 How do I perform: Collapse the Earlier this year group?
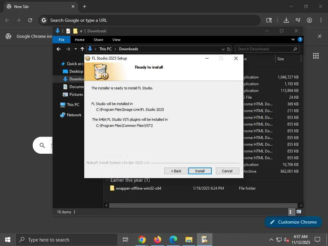coord(107,180)
